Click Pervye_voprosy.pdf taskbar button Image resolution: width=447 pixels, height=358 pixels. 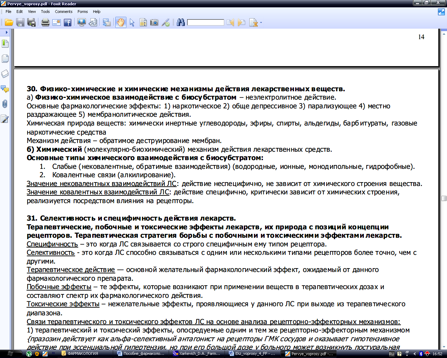click(x=309, y=354)
